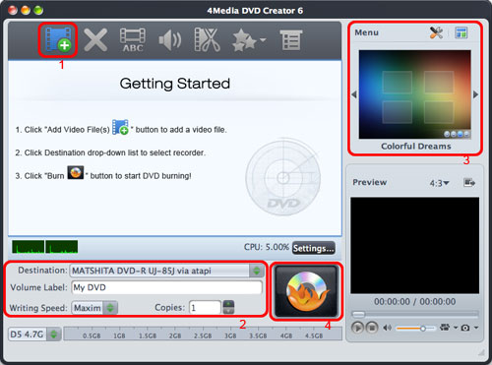Show previous menu template (left arrow)
This screenshot has height=365, width=492.
coord(354,94)
